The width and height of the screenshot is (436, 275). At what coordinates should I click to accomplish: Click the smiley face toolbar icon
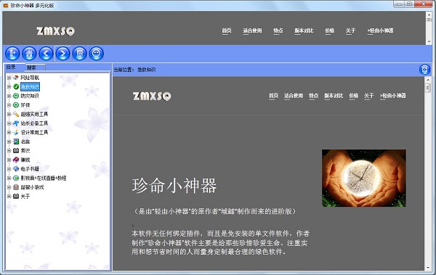[96, 54]
